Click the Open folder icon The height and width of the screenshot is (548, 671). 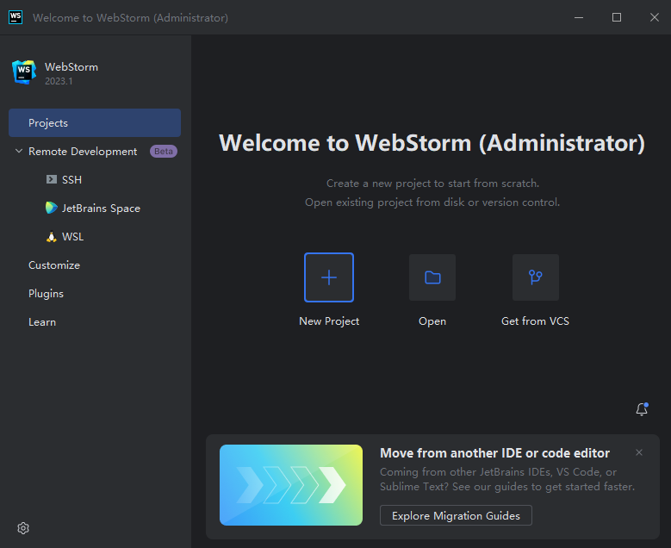(x=432, y=277)
